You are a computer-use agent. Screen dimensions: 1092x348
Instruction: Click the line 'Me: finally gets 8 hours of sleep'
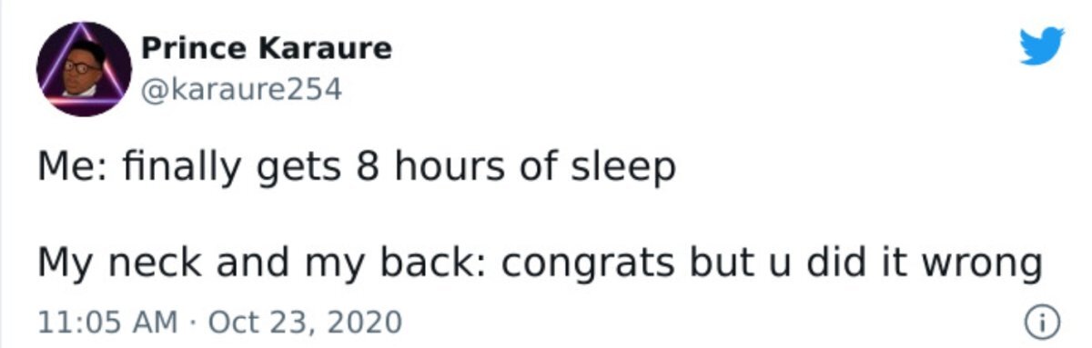click(357, 169)
